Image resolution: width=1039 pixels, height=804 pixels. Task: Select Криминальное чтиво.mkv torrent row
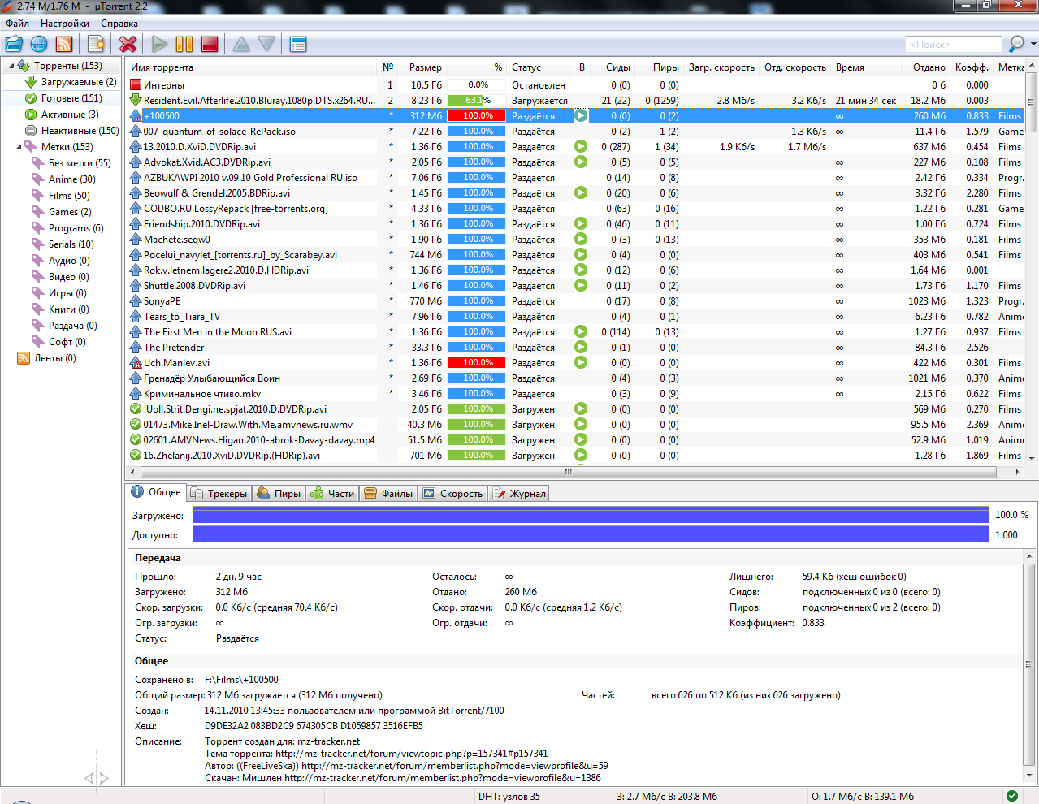[576, 394]
